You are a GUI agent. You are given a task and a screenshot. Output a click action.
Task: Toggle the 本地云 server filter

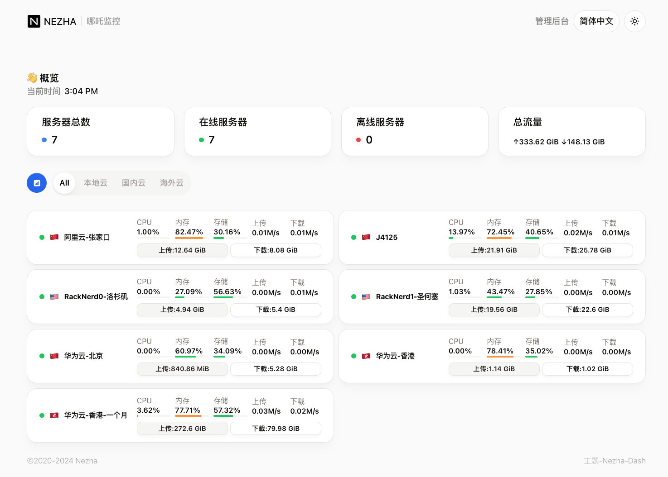point(95,183)
